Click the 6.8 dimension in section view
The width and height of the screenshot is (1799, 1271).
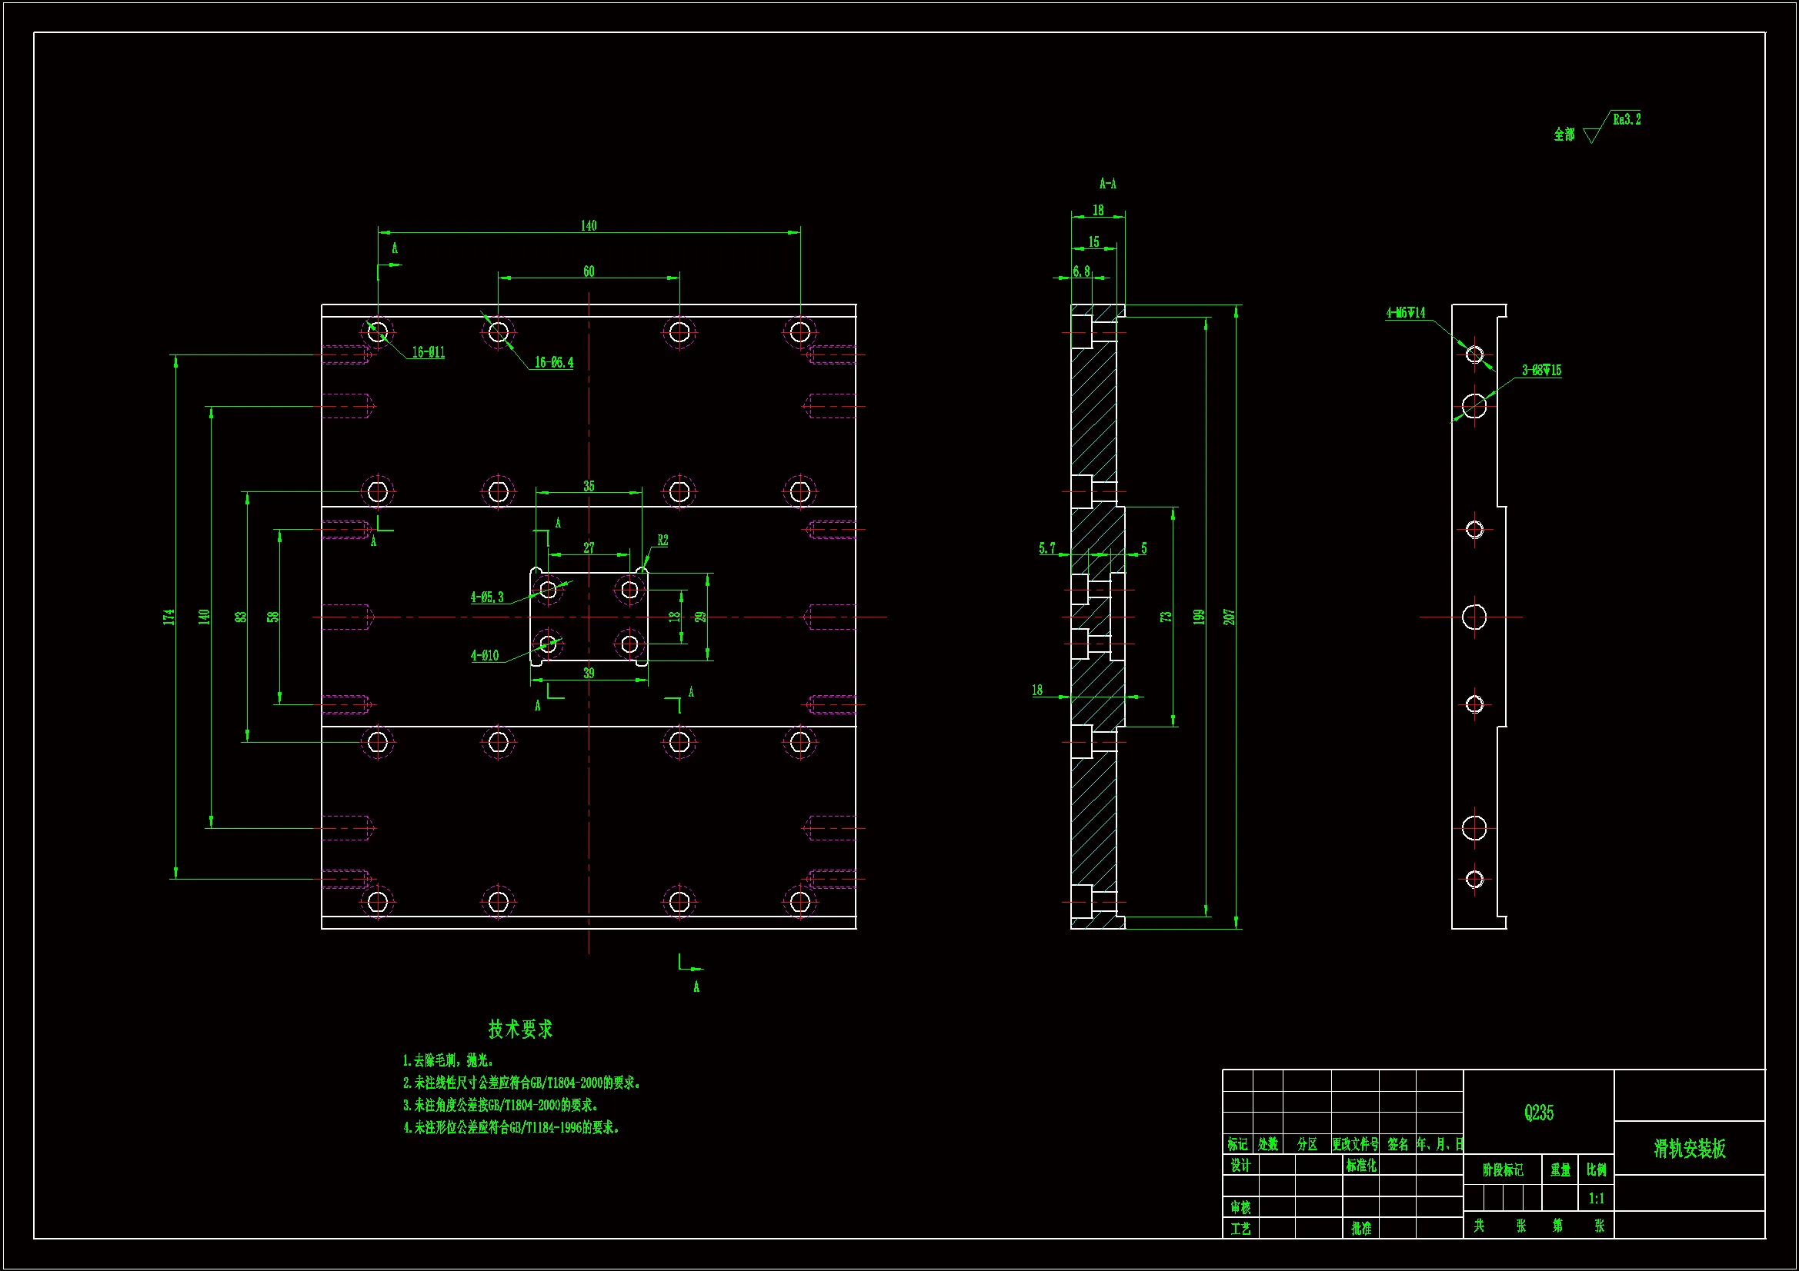tap(1081, 271)
